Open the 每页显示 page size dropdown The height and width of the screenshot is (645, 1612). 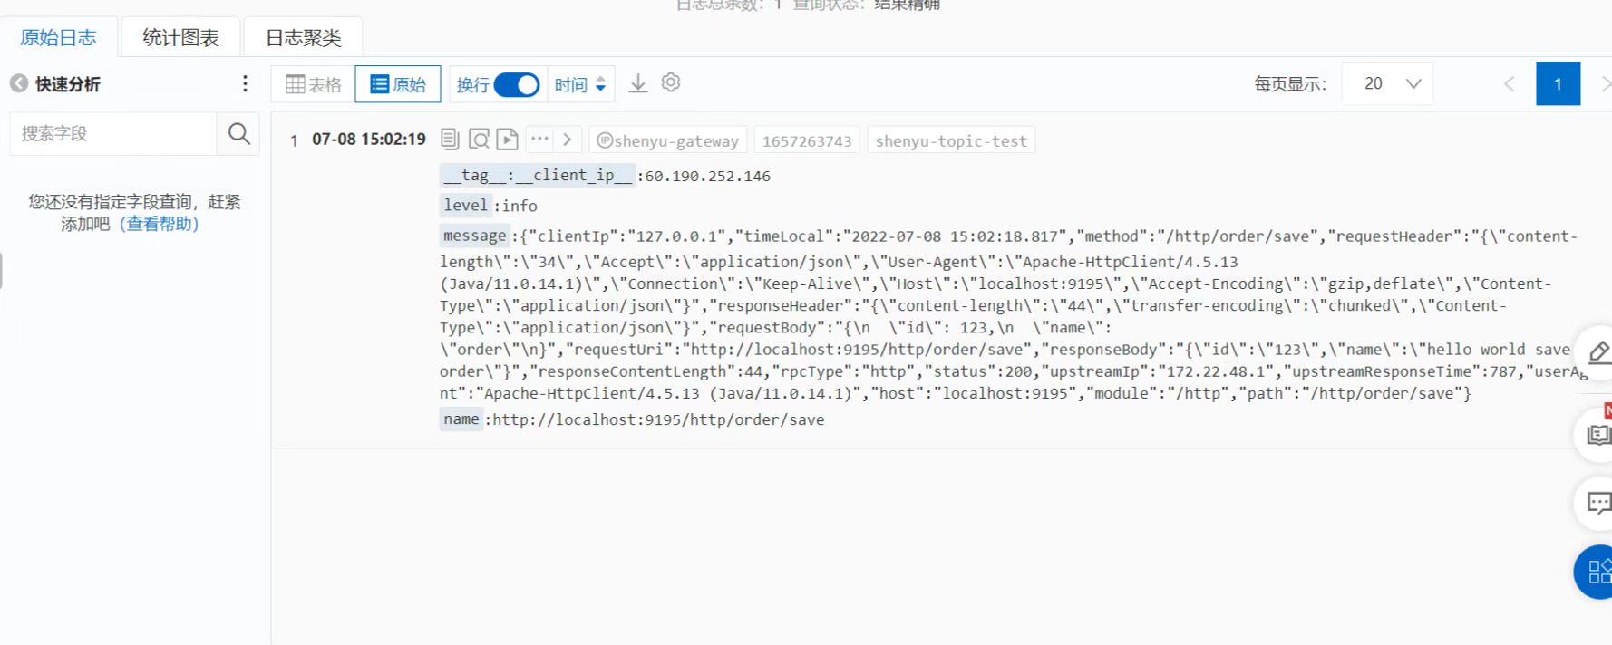1387,84
